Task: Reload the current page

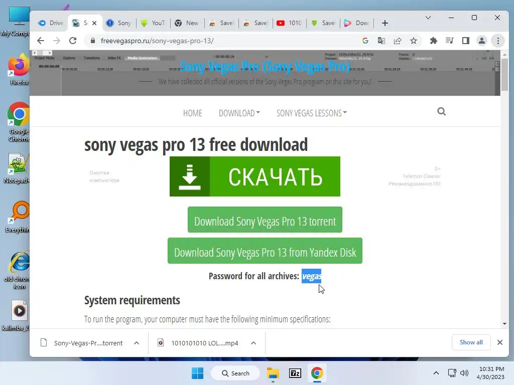Action: (73, 41)
